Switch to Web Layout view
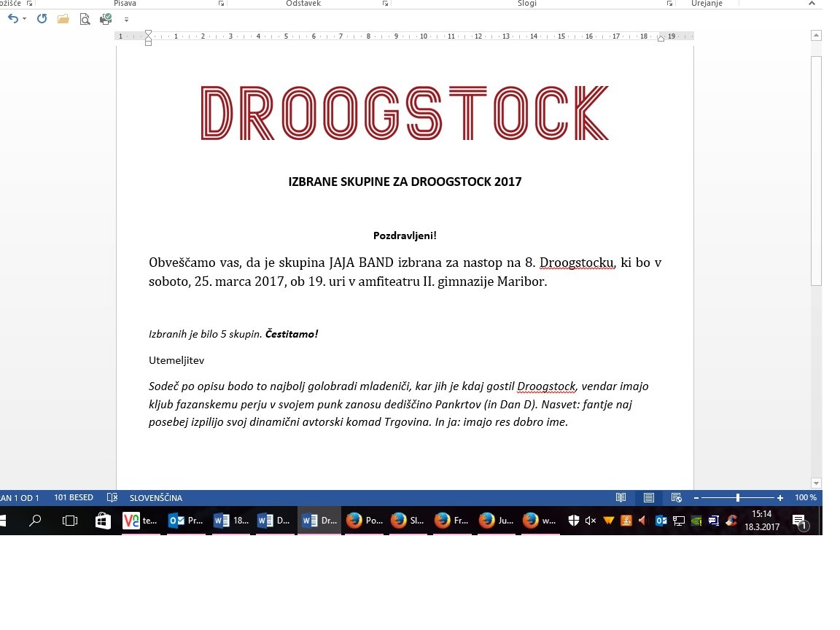Viewport: 840px width, 630px height. (676, 498)
